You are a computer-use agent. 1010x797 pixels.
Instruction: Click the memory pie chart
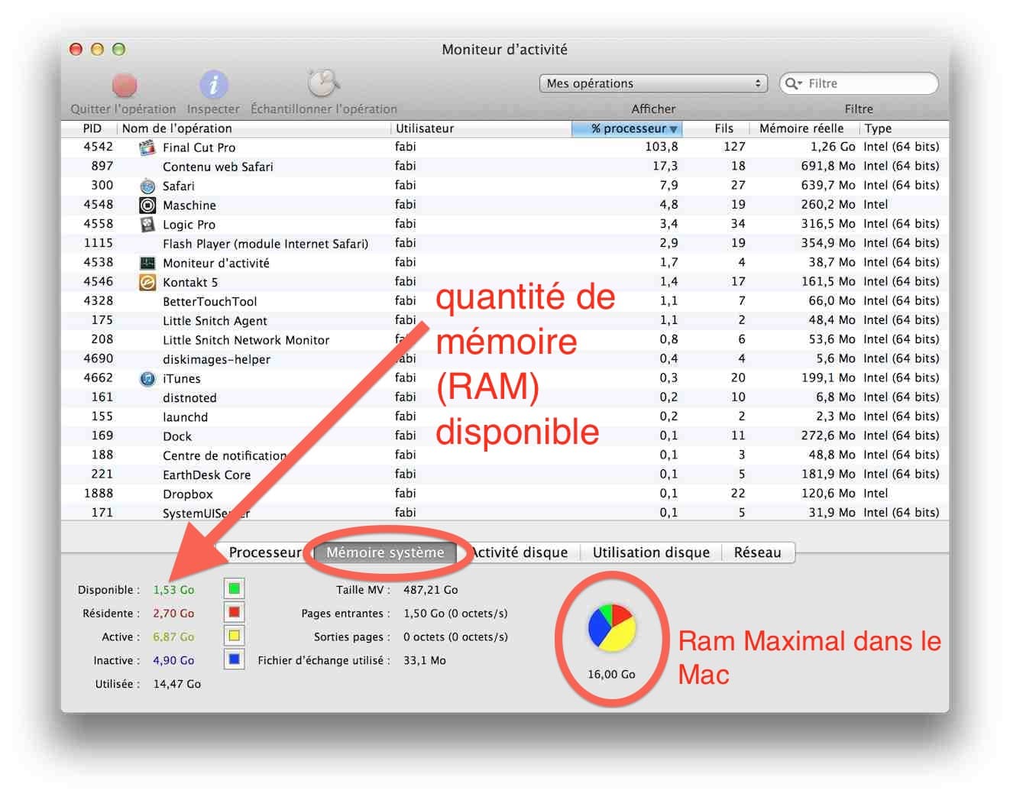click(612, 628)
